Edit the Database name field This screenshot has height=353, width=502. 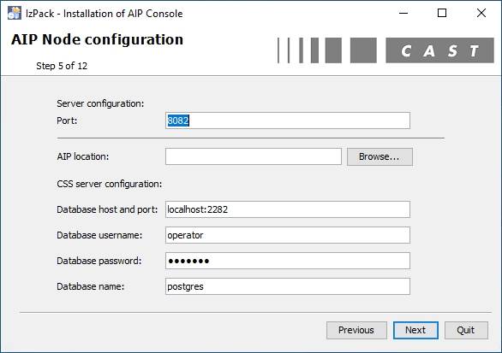288,286
